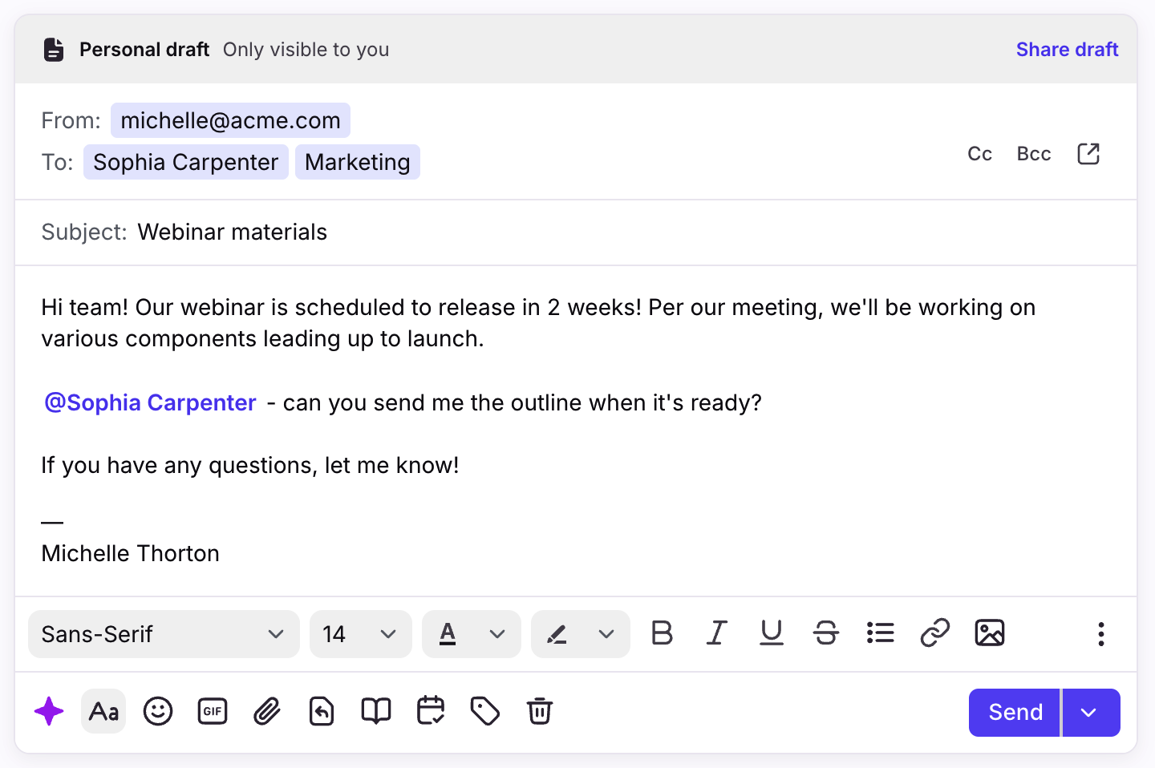The width and height of the screenshot is (1155, 768).
Task: Attach a file using the paperclip icon
Action: (x=267, y=711)
